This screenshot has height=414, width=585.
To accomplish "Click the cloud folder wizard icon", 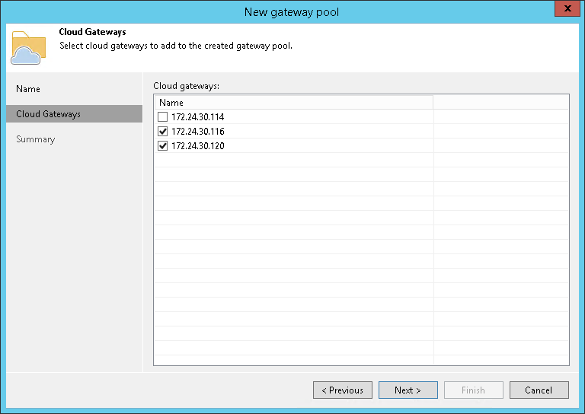I will [x=28, y=48].
